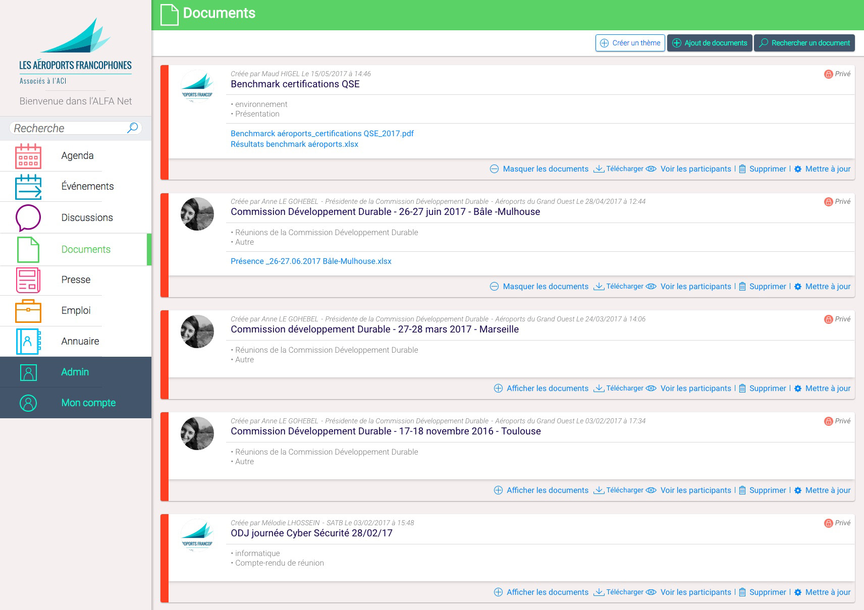864x610 pixels.
Task: Expand documents of ODJ journée Cyber Sécurité
Action: (541, 592)
